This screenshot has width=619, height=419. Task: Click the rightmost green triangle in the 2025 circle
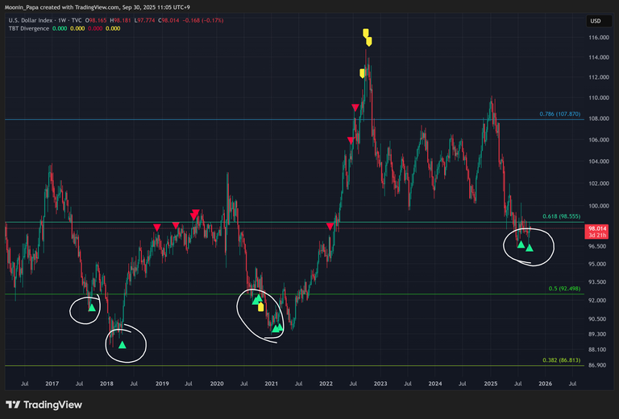530,248
